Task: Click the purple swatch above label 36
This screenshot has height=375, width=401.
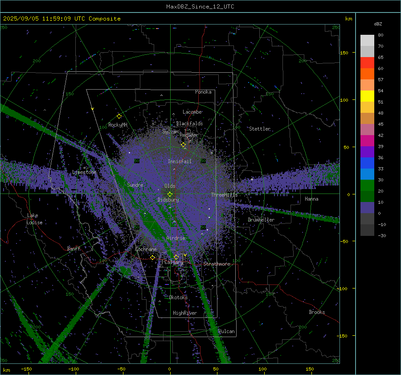Action: click(367, 152)
